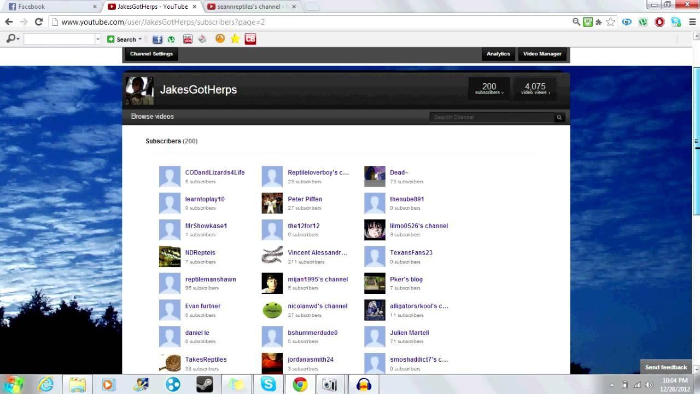Click the volume speaker tray icon
Image resolution: width=700 pixels, height=394 pixels.
[x=649, y=385]
